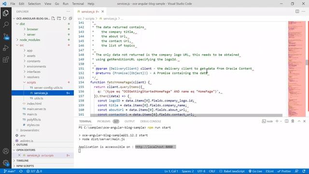Change Spaces: 2 indentation setting
The image size is (309, 174).
(x=188, y=171)
